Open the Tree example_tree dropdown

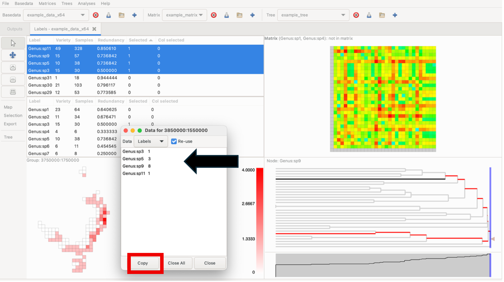[313, 15]
